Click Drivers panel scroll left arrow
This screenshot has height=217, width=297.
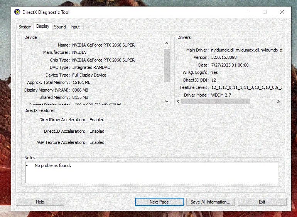tap(178, 102)
